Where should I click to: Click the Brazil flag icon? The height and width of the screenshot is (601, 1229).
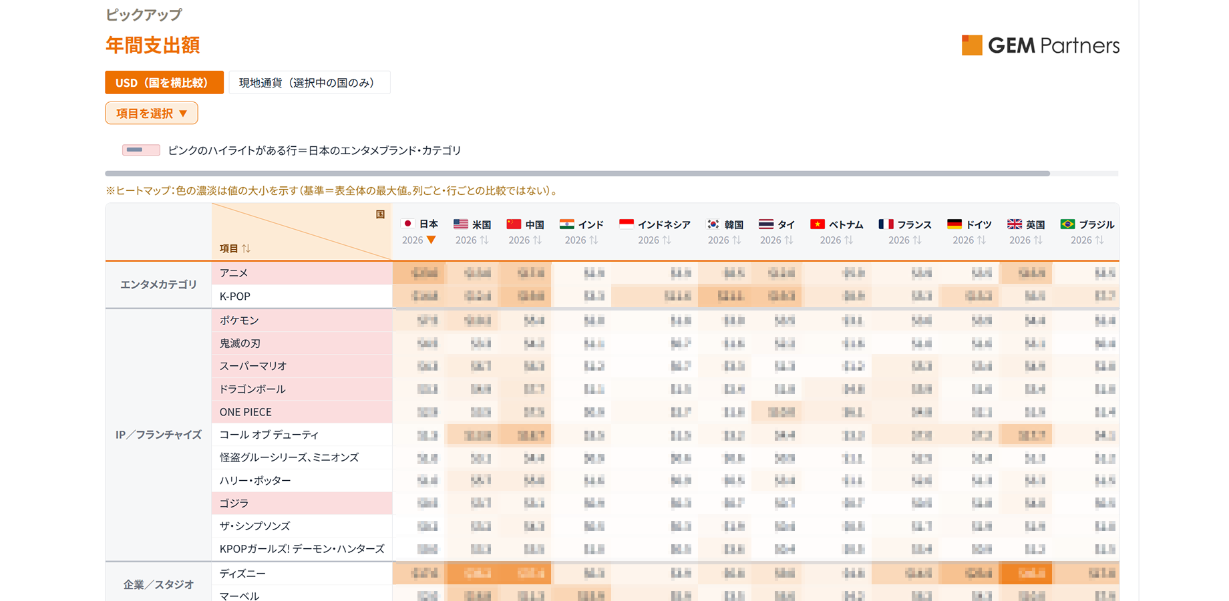1067,224
